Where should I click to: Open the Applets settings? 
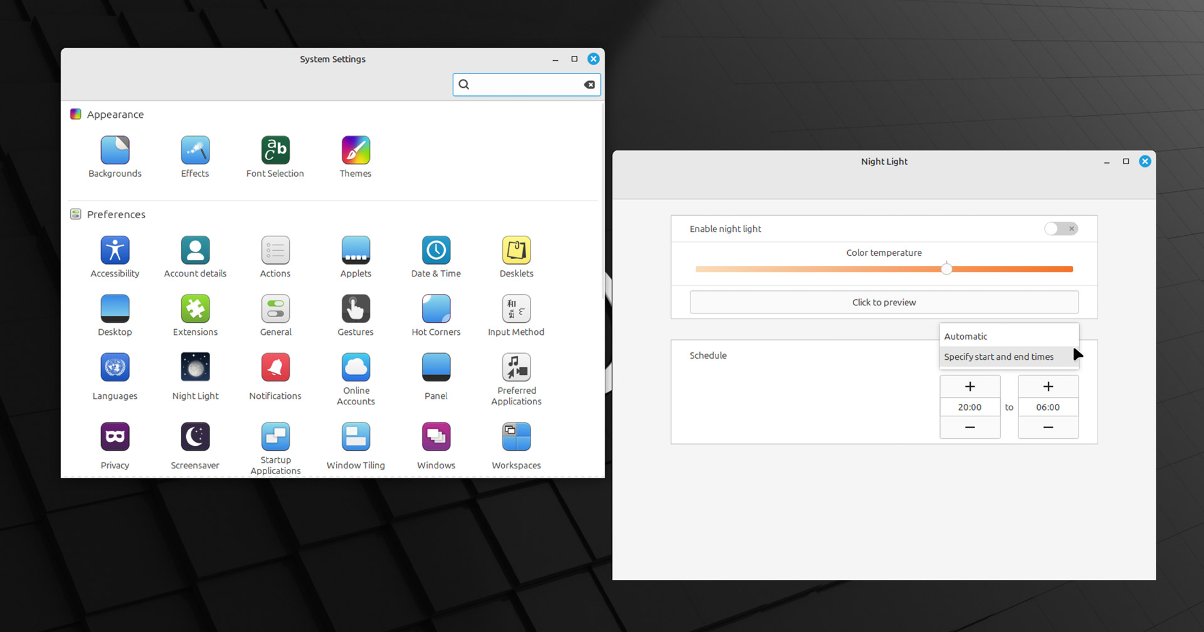[356, 250]
